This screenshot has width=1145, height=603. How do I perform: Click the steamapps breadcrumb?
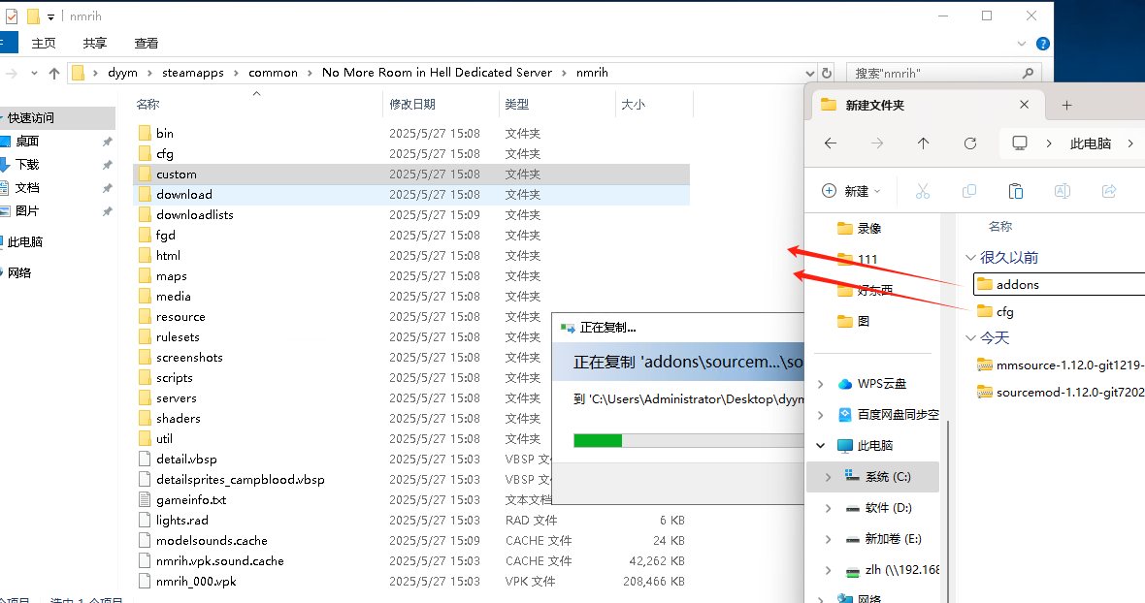point(193,73)
